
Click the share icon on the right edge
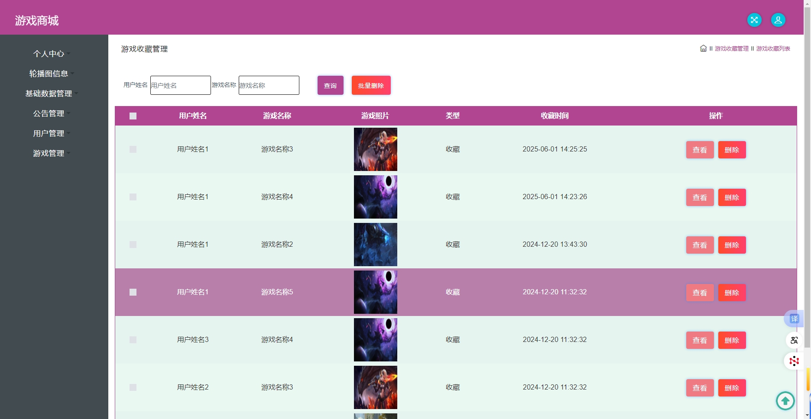(794, 340)
